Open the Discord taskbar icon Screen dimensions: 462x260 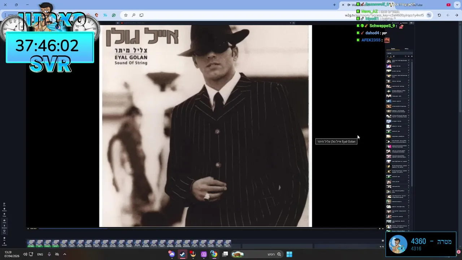[172, 254]
